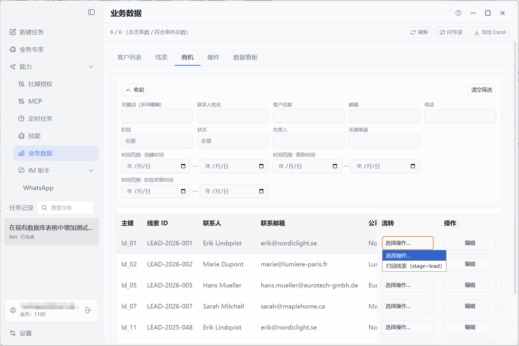Image resolution: width=519 pixels, height=346 pixels.
Task: Open calendar icon for 创建时间 end date
Action: [x=261, y=166]
